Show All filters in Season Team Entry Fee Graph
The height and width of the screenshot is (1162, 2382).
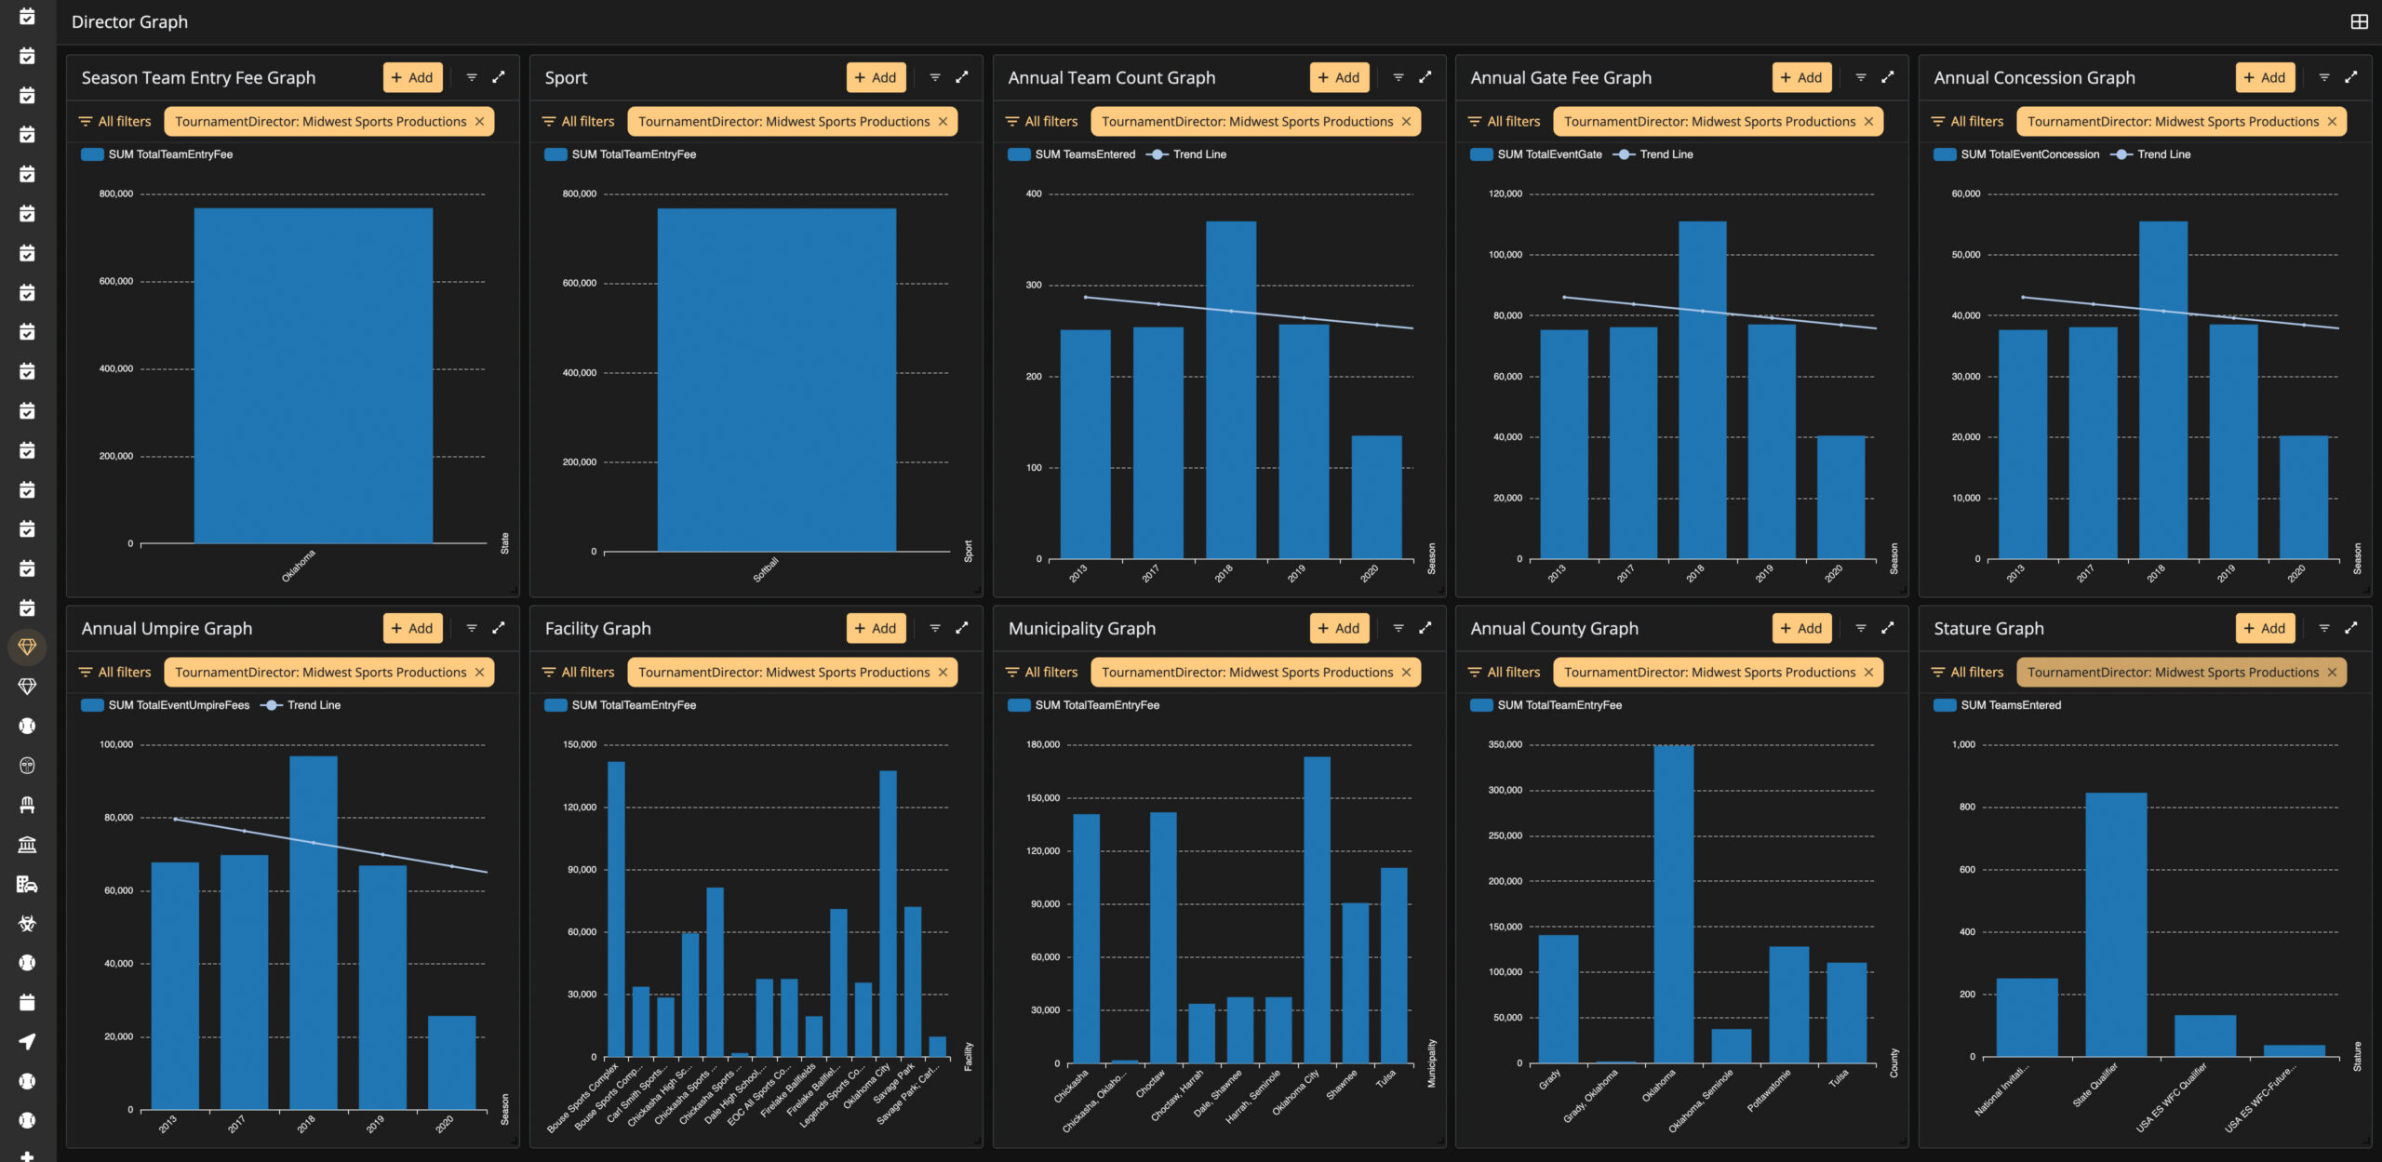114,122
